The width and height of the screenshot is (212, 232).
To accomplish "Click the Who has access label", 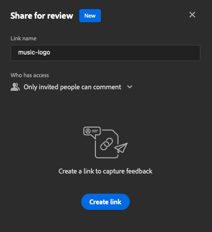I will click(x=30, y=75).
